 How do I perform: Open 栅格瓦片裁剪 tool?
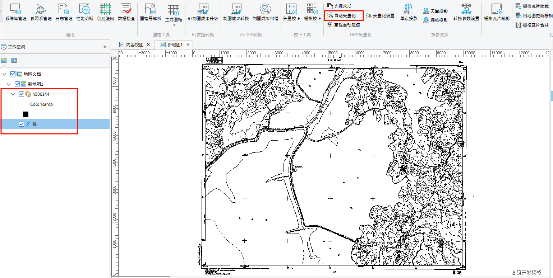coord(497,11)
